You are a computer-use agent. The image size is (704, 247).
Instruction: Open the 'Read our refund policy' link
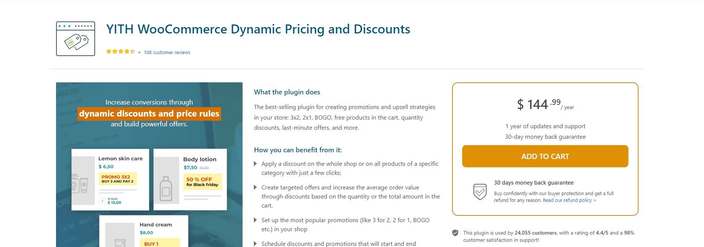(x=568, y=200)
